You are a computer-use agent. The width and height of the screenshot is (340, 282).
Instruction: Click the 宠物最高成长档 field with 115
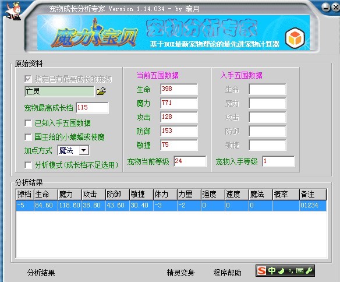[x=92, y=108]
